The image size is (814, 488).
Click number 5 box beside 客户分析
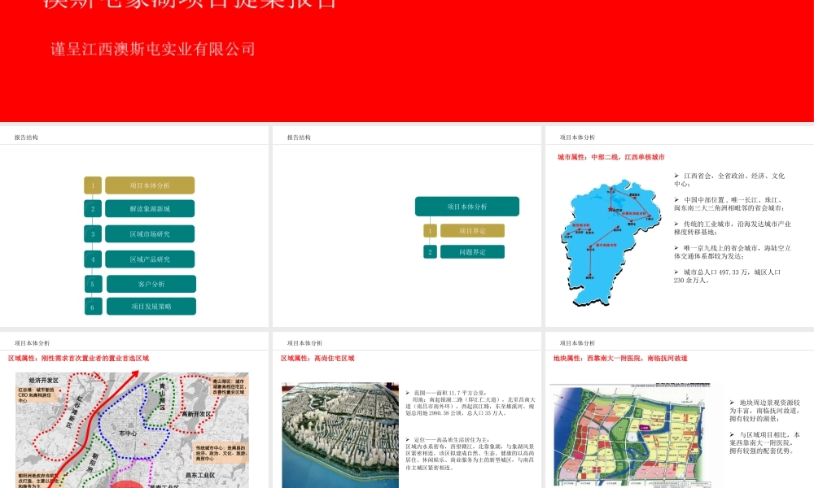[94, 284]
